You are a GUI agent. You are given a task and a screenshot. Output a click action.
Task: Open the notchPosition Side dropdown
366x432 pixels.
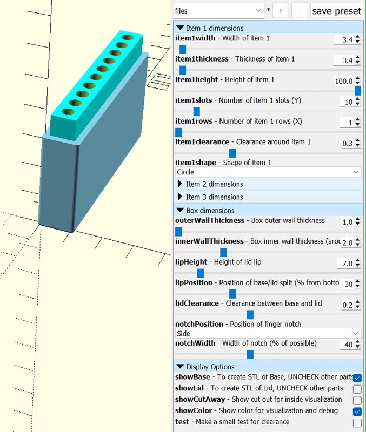(x=268, y=333)
